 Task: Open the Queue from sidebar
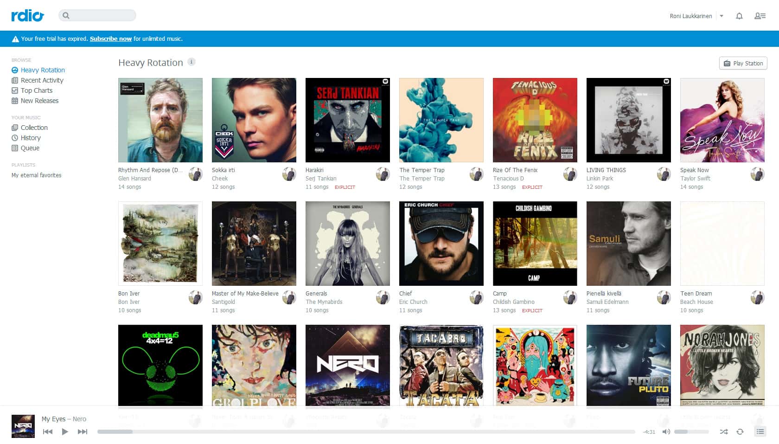pyautogui.click(x=26, y=148)
